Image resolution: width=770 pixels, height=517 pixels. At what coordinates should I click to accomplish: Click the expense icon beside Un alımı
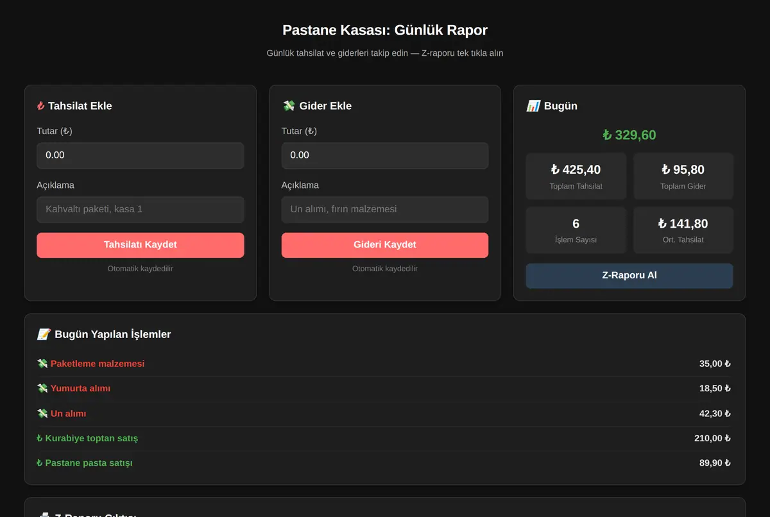pyautogui.click(x=42, y=414)
